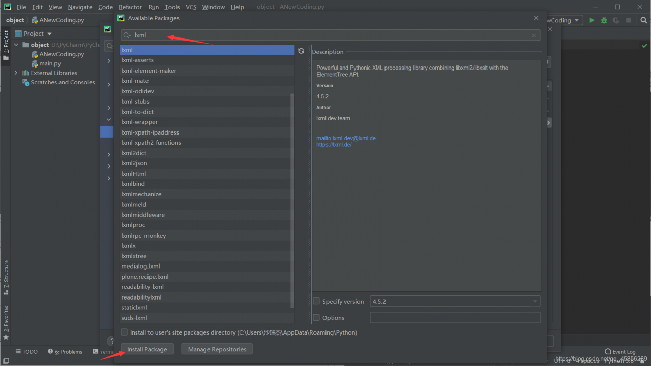Click the tool window toggle icon in bottom-left corner
Image resolution: width=651 pixels, height=366 pixels.
click(x=6, y=361)
